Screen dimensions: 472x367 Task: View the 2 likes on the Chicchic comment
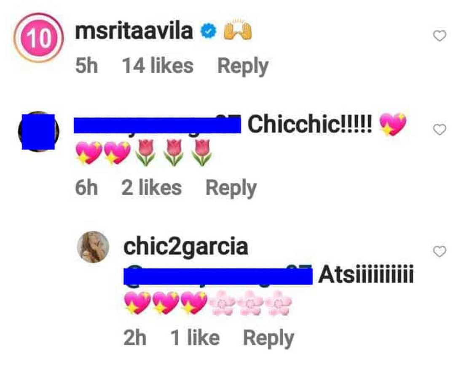click(151, 188)
